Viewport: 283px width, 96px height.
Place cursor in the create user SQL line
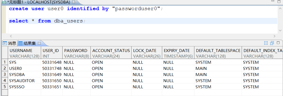coord(86,9)
